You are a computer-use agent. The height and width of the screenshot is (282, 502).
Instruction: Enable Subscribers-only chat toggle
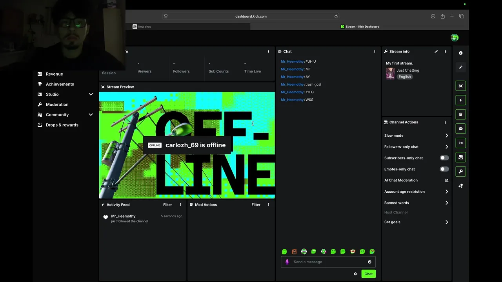point(444,158)
